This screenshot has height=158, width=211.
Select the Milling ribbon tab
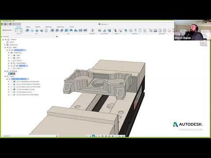pyautogui.click(x=18, y=27)
